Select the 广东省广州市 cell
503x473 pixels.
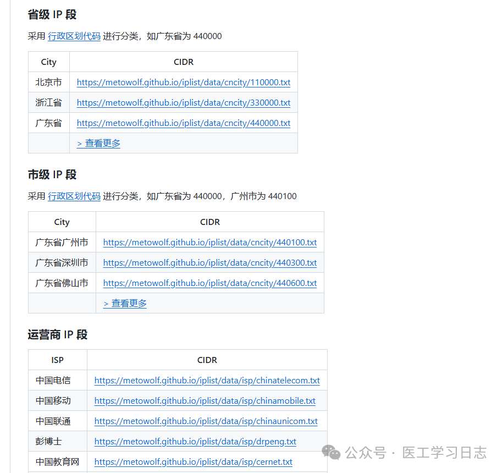(62, 243)
